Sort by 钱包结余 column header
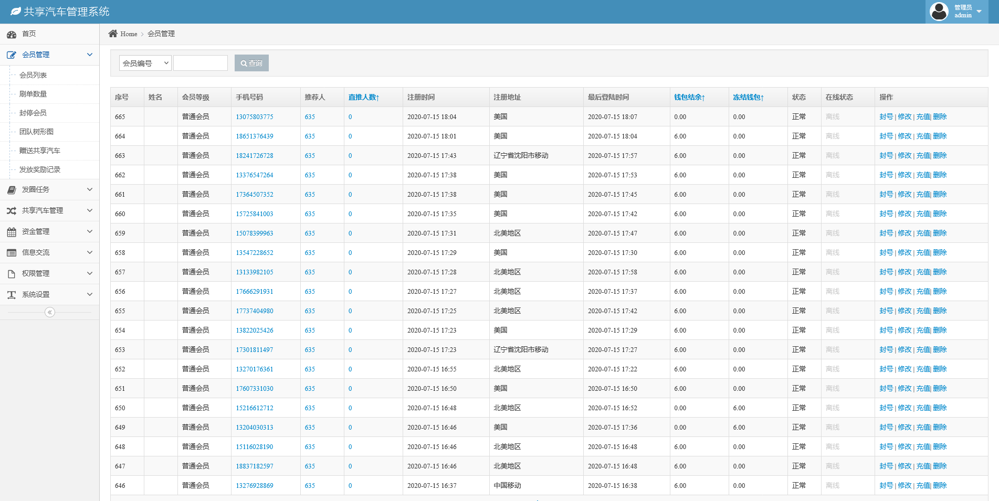The height and width of the screenshot is (501, 999). click(x=689, y=97)
